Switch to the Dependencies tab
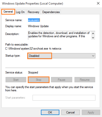 click(51, 12)
